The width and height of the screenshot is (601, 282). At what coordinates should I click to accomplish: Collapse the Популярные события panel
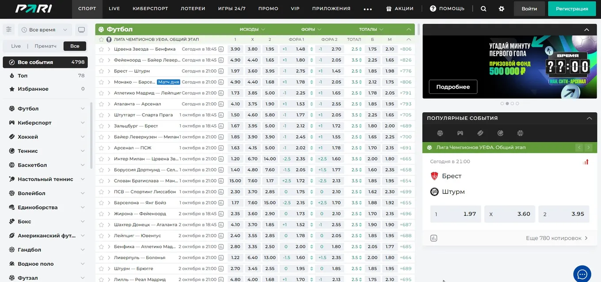coord(589,118)
